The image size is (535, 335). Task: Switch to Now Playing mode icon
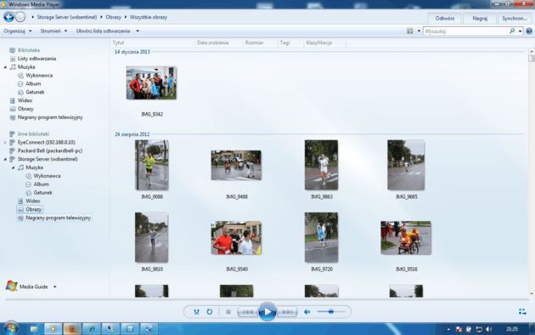(522, 311)
